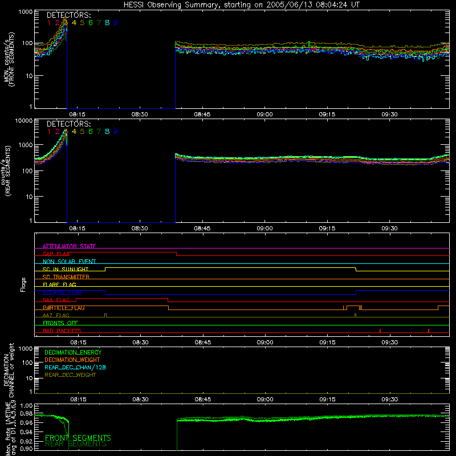This screenshot has height=456, width=456.
Task: Select the GAP FLAG label
Action: 56,254
